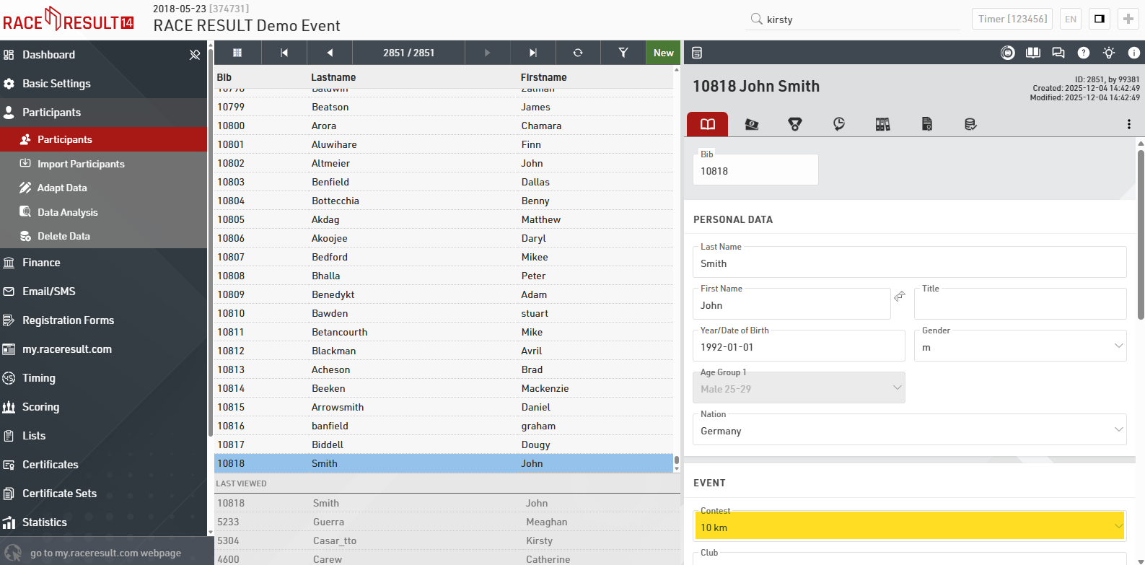Image resolution: width=1145 pixels, height=565 pixels.
Task: Expand the Contest dropdown showing 10 km
Action: 909,527
